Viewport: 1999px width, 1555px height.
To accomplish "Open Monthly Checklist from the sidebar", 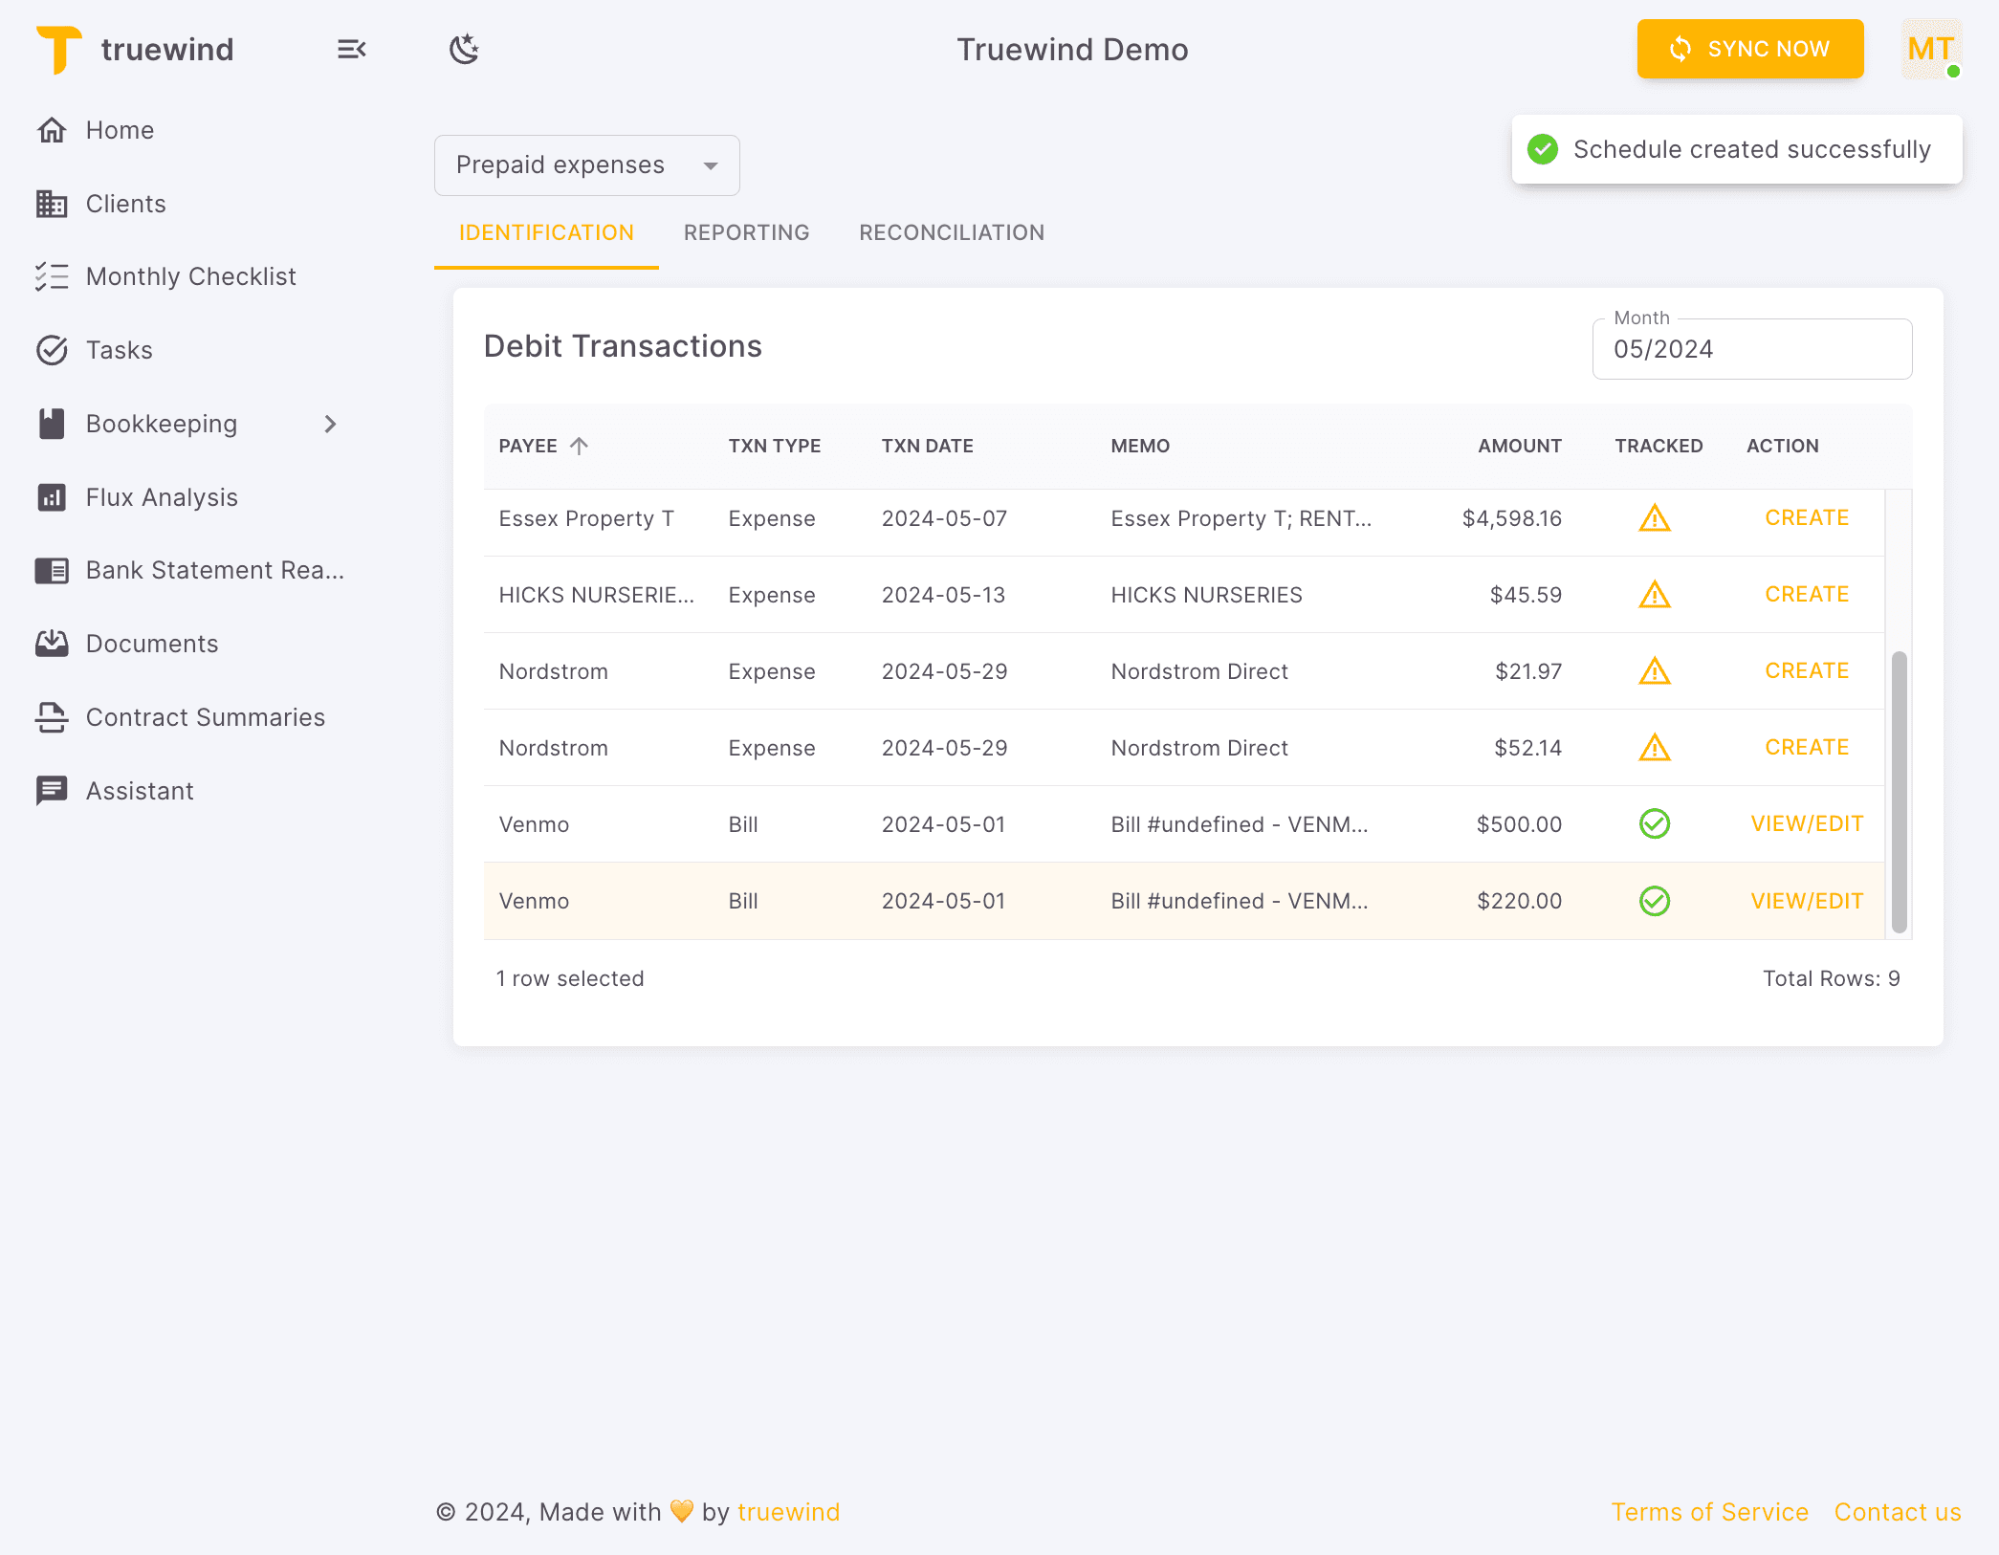I will (190, 276).
